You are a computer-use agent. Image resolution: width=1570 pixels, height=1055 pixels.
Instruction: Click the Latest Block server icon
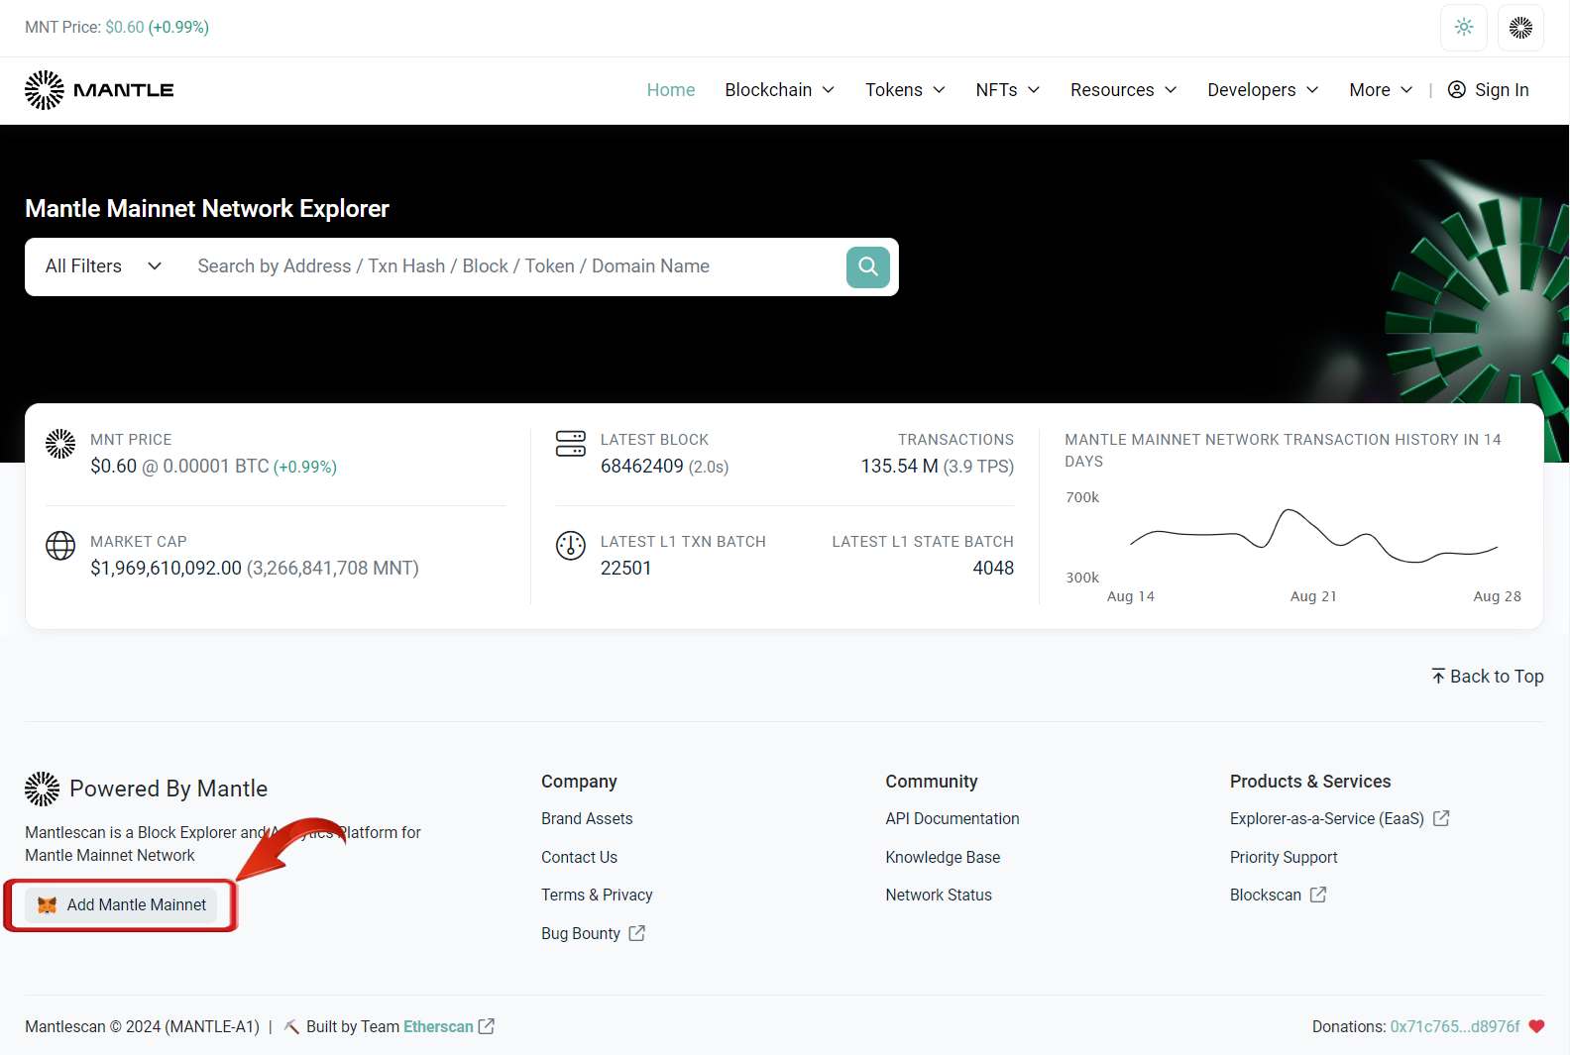(571, 444)
